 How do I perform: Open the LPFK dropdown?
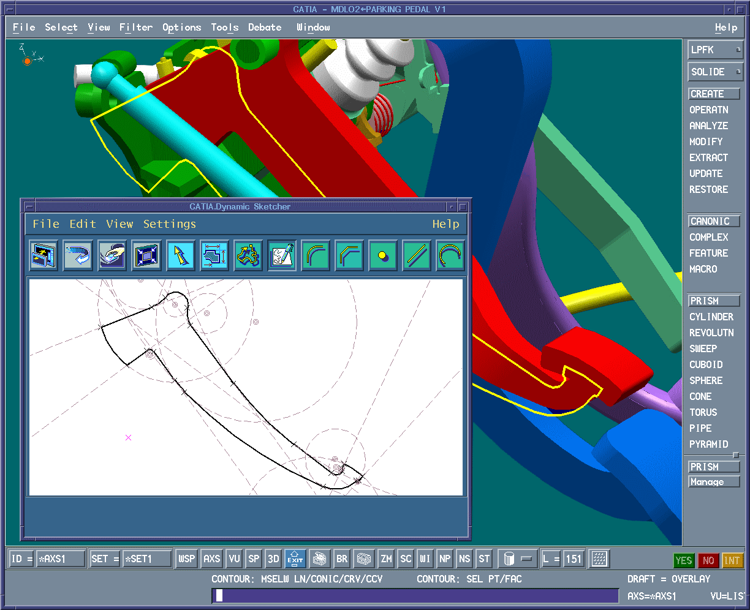(716, 50)
